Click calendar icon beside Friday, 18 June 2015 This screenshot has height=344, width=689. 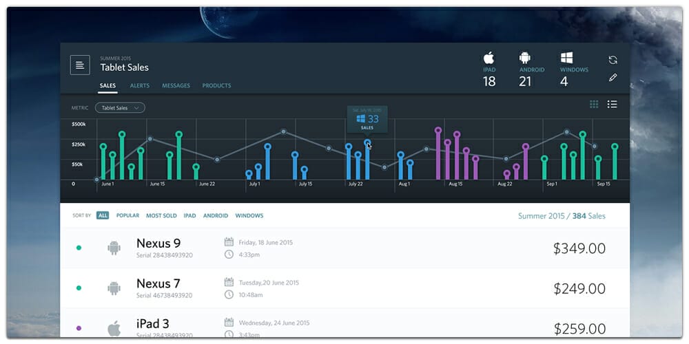tap(229, 241)
